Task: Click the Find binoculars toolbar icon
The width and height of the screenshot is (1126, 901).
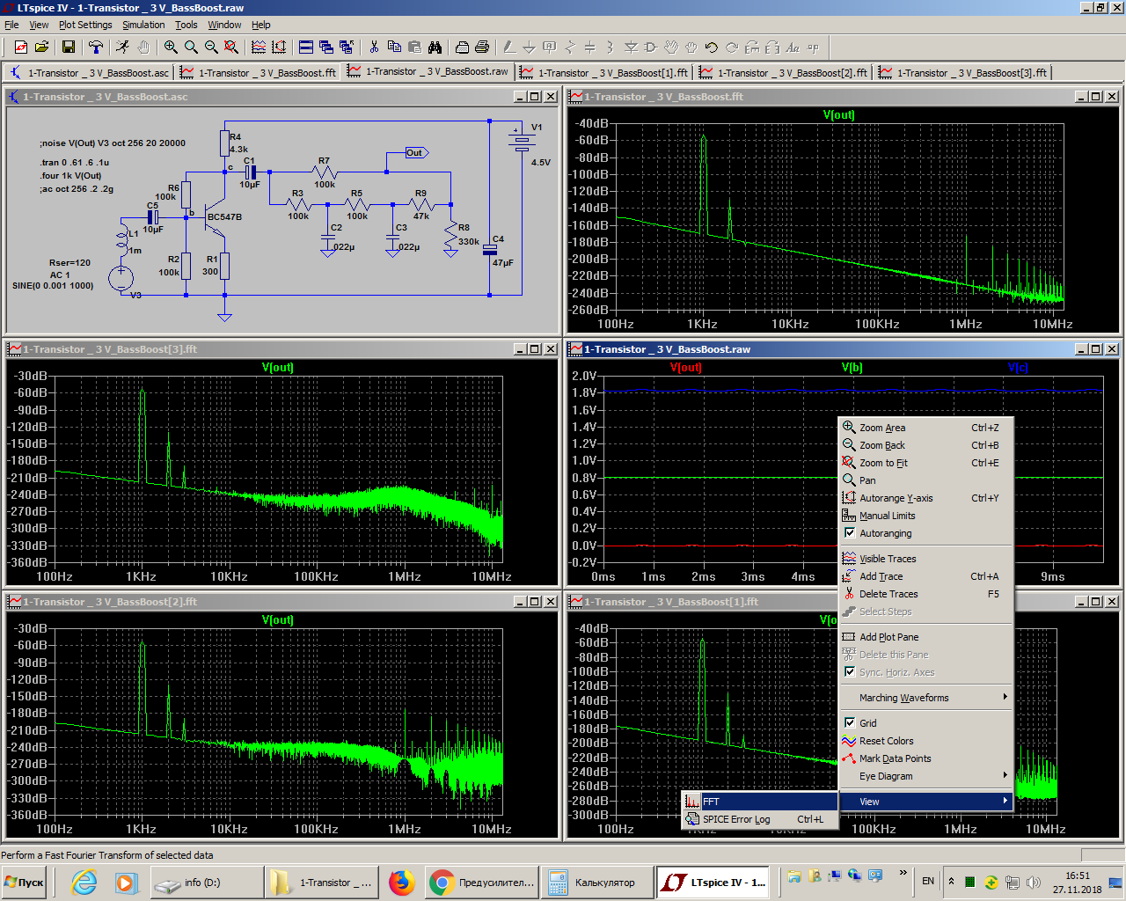Action: [435, 48]
